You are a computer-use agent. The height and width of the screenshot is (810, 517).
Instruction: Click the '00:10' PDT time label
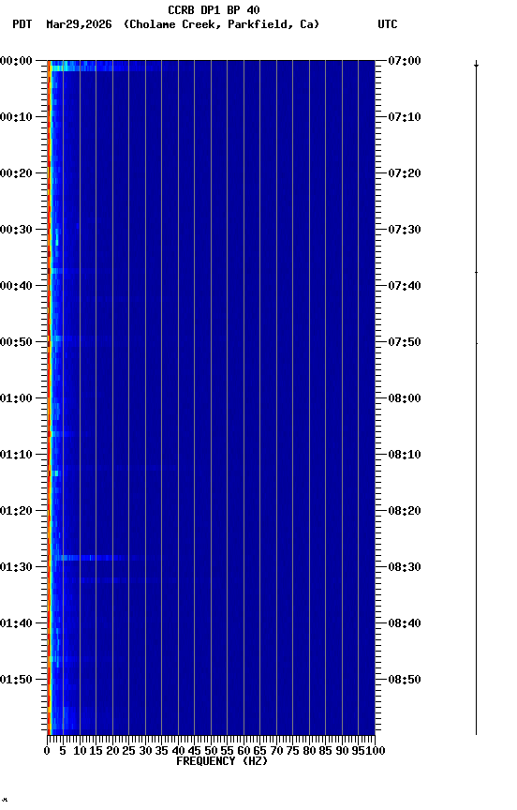pyautogui.click(x=16, y=117)
